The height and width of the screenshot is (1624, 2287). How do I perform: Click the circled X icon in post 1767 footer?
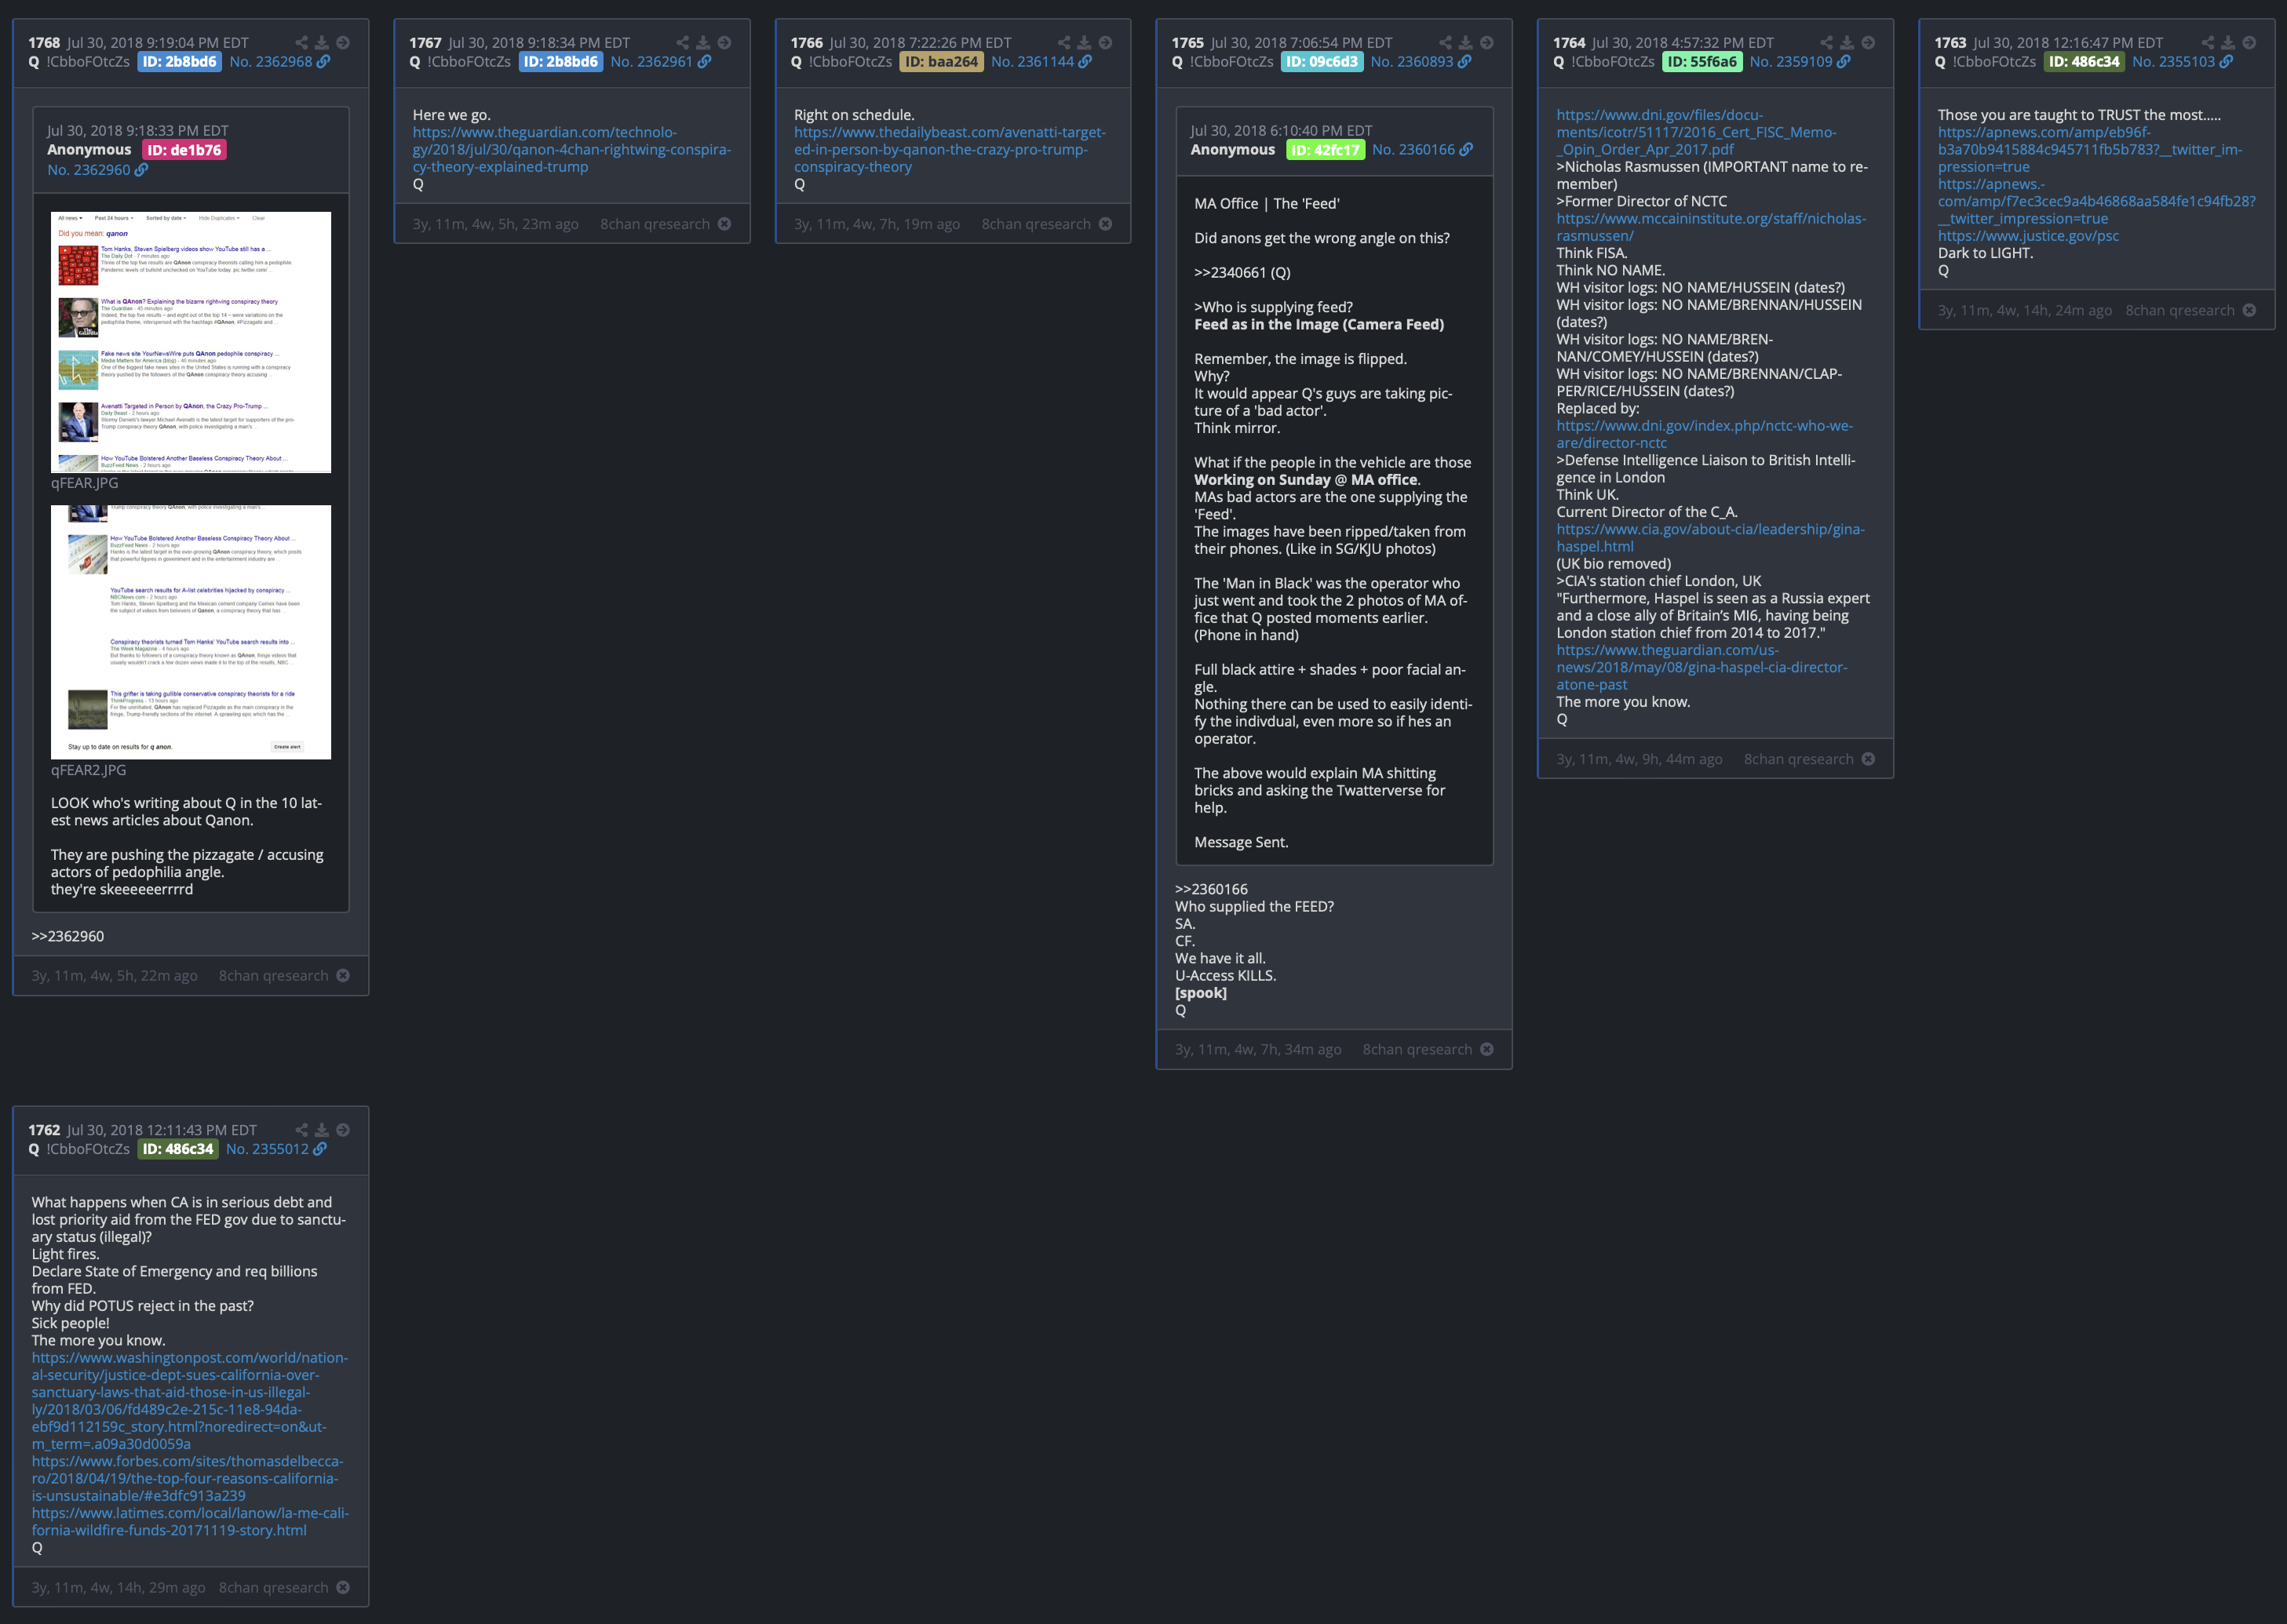click(724, 224)
